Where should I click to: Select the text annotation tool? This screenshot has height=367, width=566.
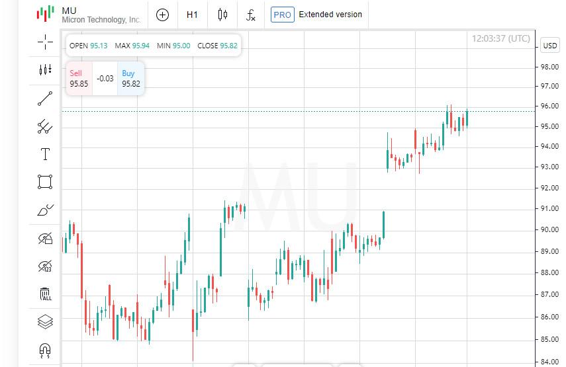pyautogui.click(x=45, y=154)
